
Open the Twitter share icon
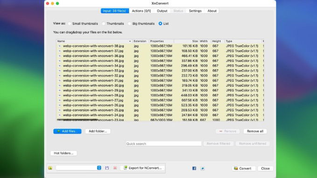pyautogui.click(x=203, y=168)
